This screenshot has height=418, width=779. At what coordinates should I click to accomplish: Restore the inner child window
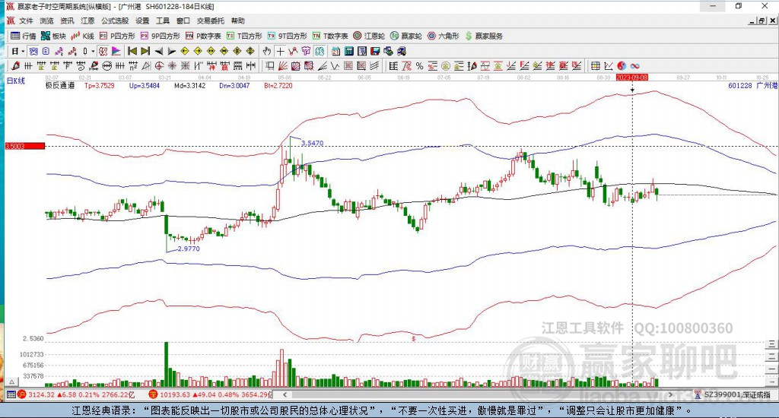tap(762, 21)
